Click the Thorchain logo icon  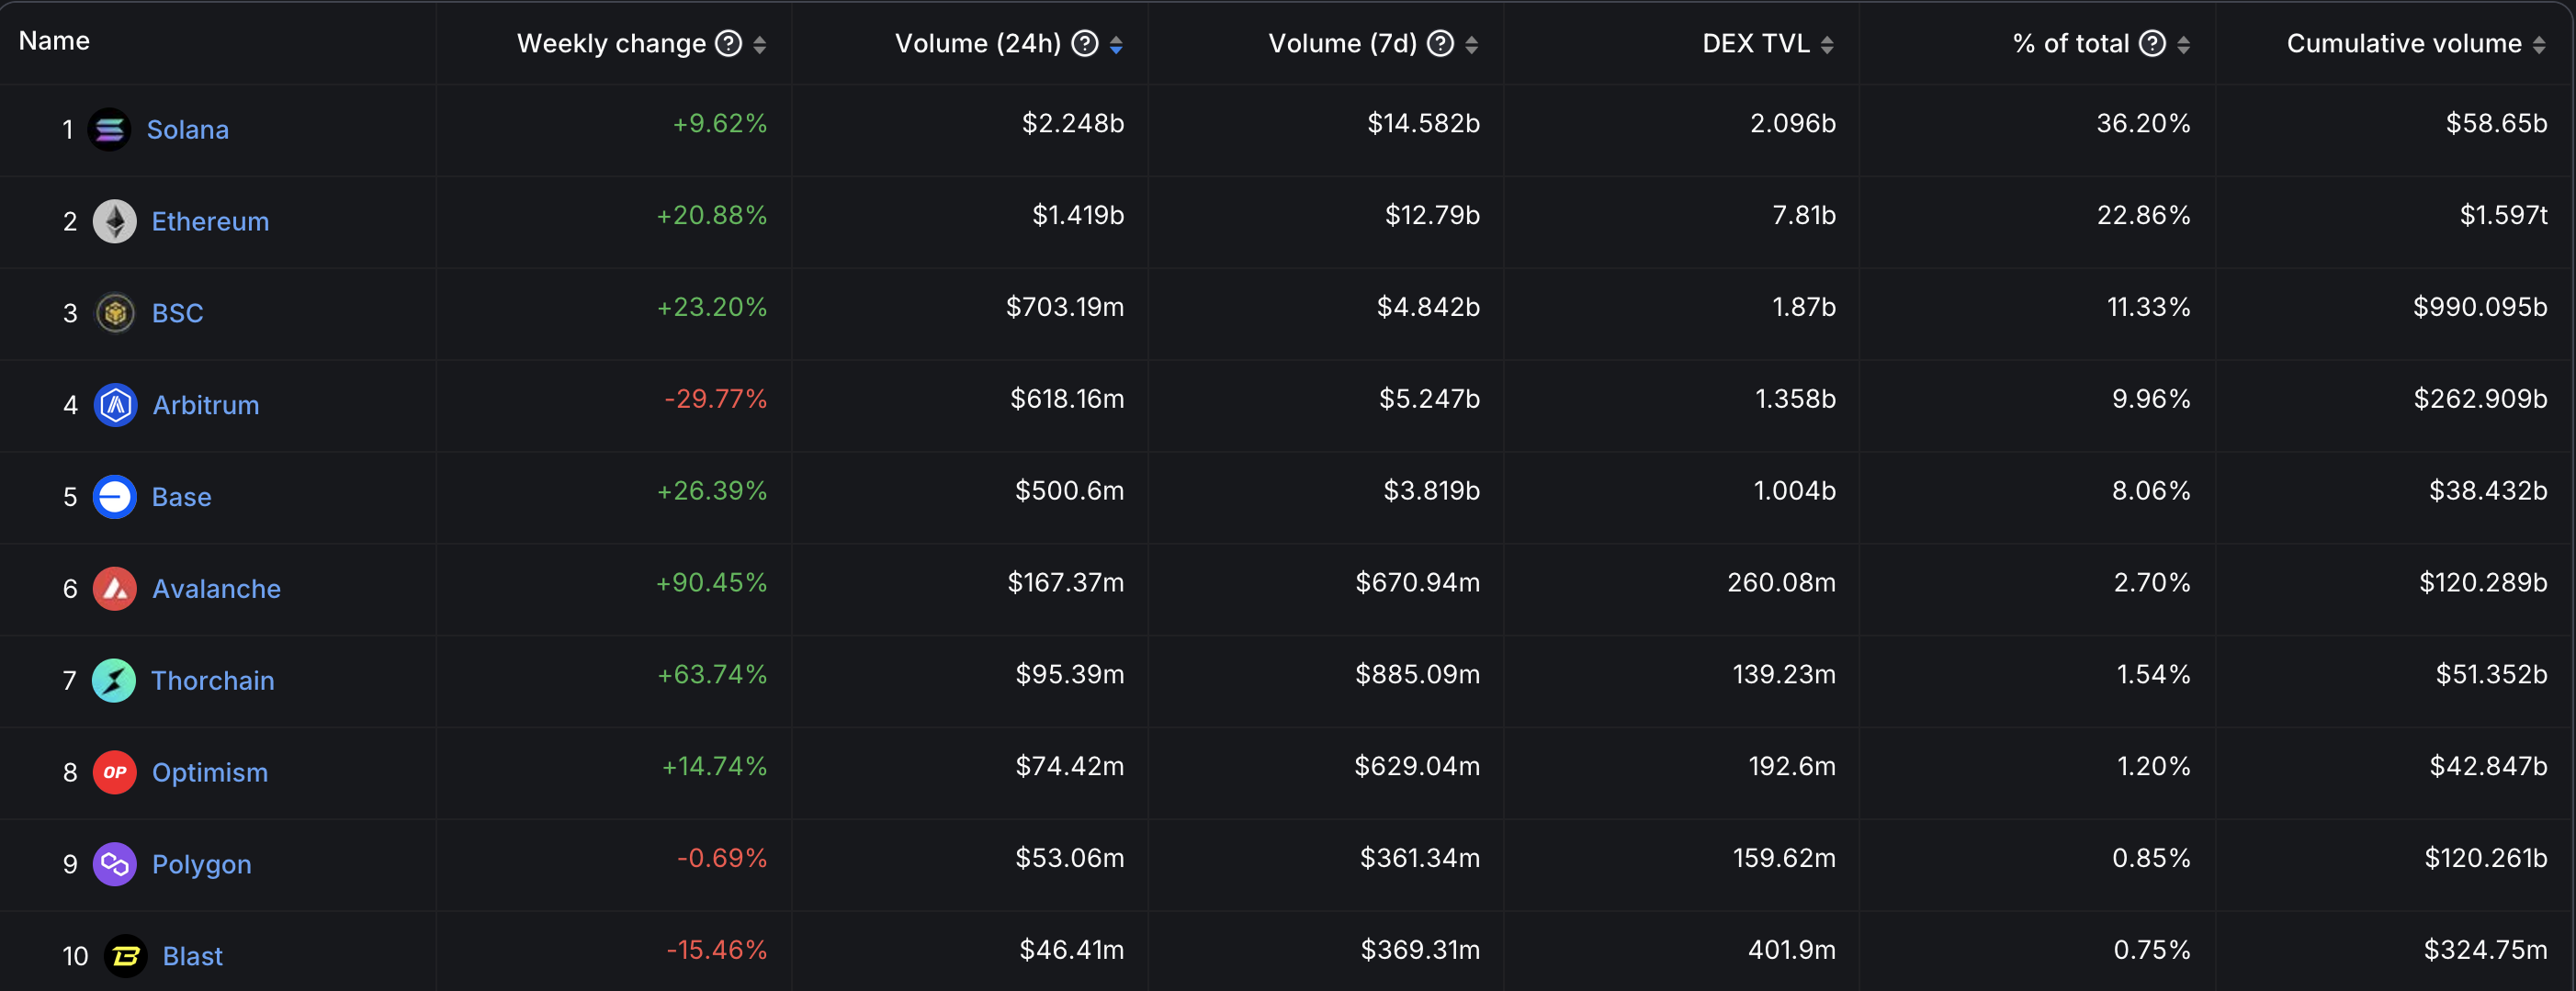coord(114,681)
